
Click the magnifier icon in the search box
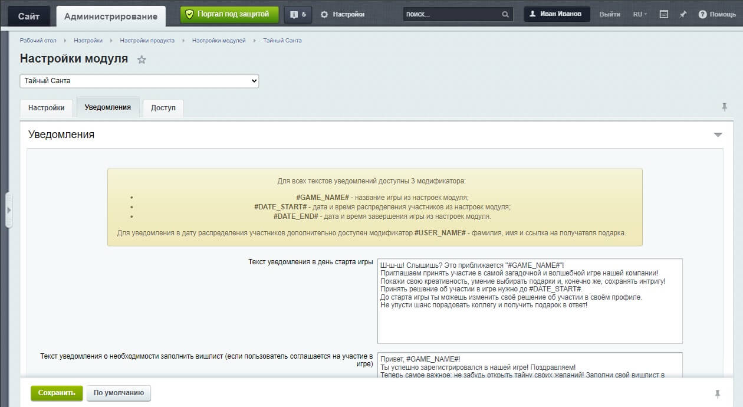pyautogui.click(x=505, y=14)
